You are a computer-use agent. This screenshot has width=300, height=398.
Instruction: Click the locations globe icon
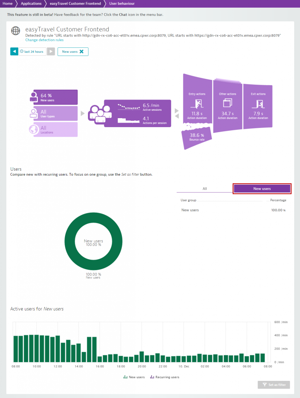tap(33, 129)
